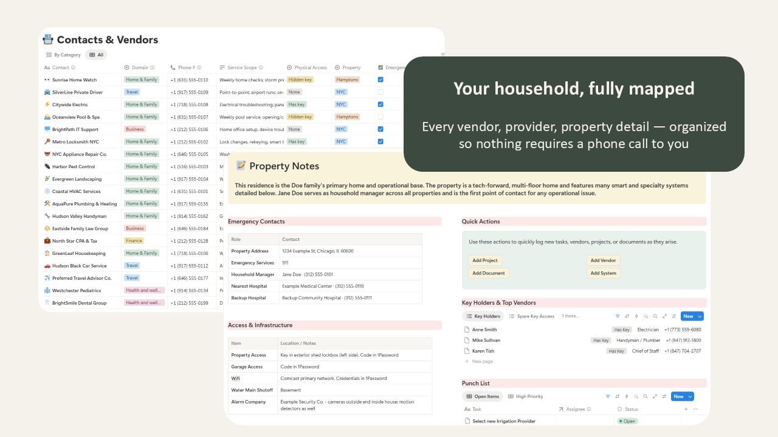Open view settings sliders icon in Punch List toolbar
Viewport: 778px width, 437px height.
coord(664,396)
